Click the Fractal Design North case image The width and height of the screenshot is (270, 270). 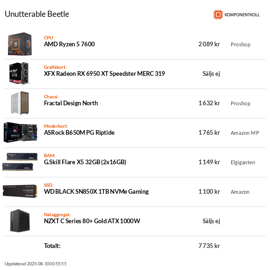(20, 103)
